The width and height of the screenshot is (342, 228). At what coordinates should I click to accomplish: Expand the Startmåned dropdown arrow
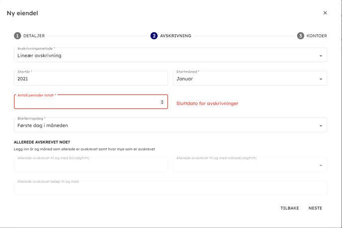(321, 79)
